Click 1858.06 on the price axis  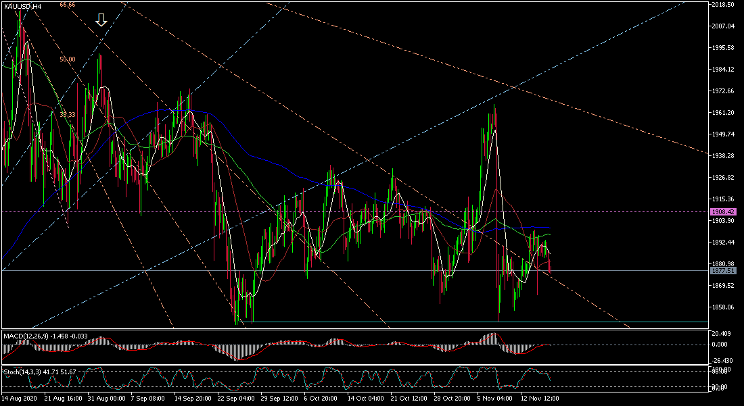click(723, 307)
